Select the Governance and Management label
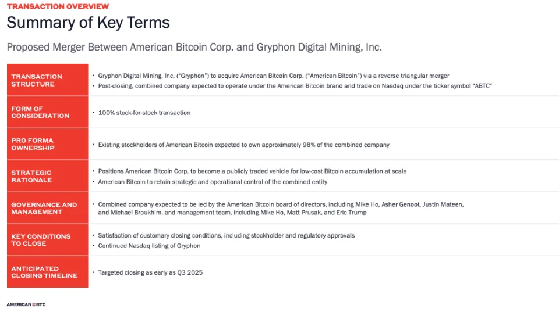The height and width of the screenshot is (309, 559). click(47, 208)
